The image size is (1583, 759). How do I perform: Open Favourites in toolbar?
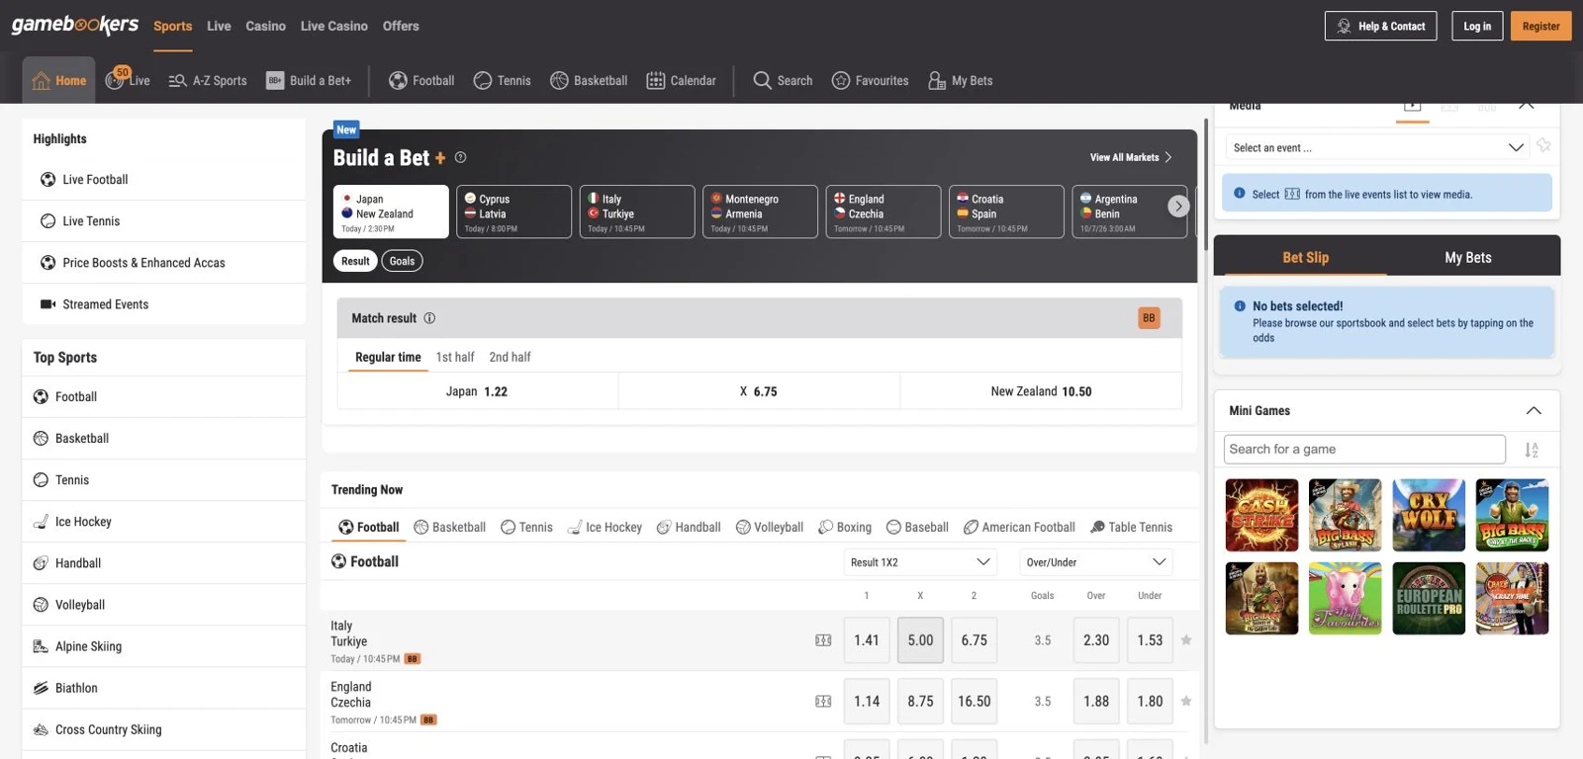[x=871, y=81]
